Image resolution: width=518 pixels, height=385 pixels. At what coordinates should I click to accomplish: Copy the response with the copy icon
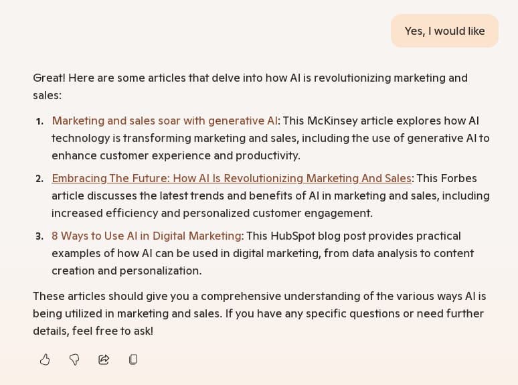point(133,360)
